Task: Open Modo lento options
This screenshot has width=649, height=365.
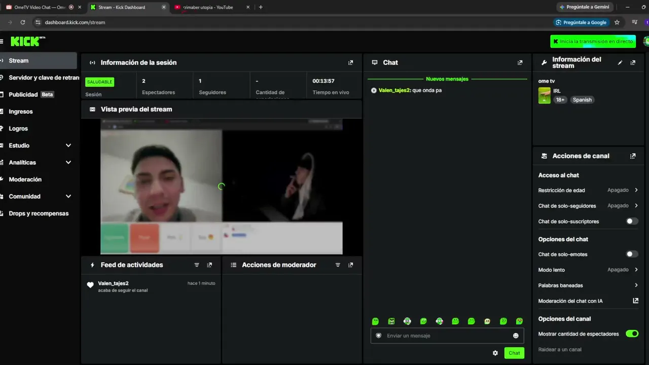Action: pyautogui.click(x=588, y=270)
